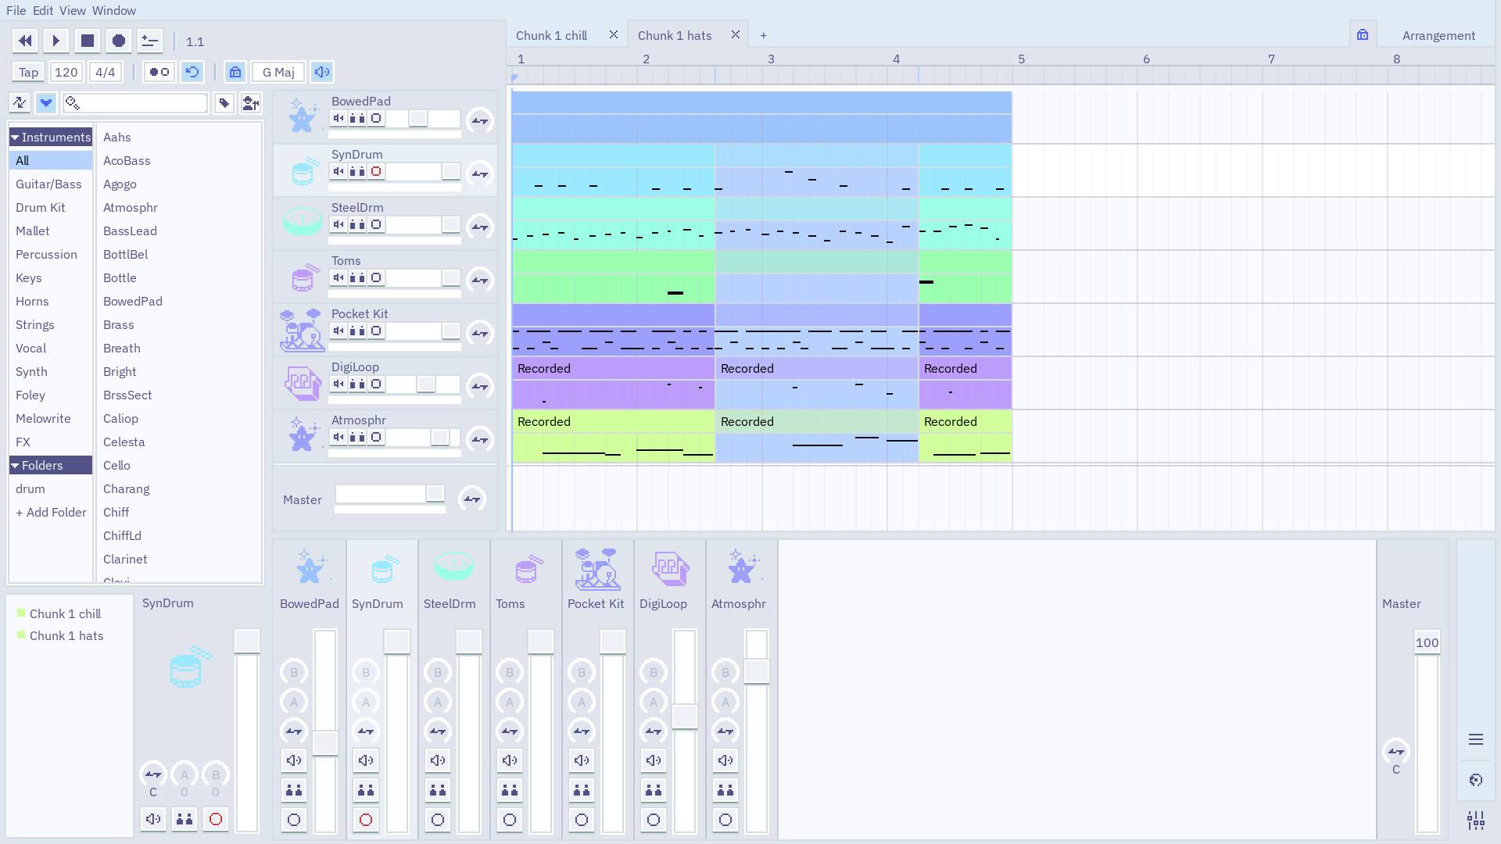The image size is (1501, 844).
Task: Click the lock icon next to Arrangement
Action: click(1363, 35)
